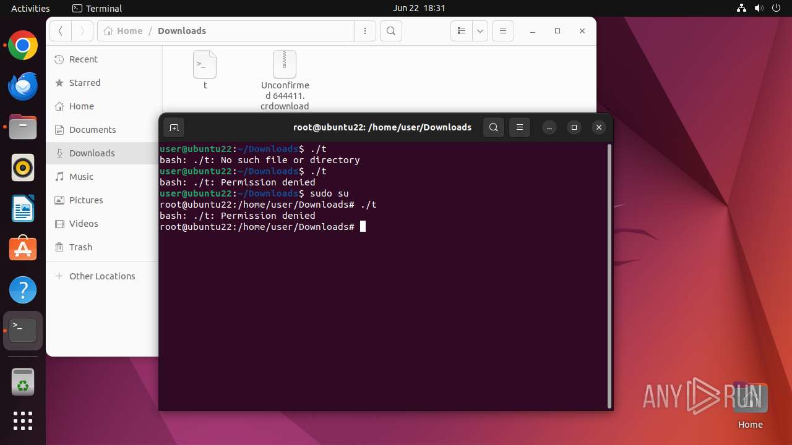Click the new tab button in Terminal

(x=174, y=127)
